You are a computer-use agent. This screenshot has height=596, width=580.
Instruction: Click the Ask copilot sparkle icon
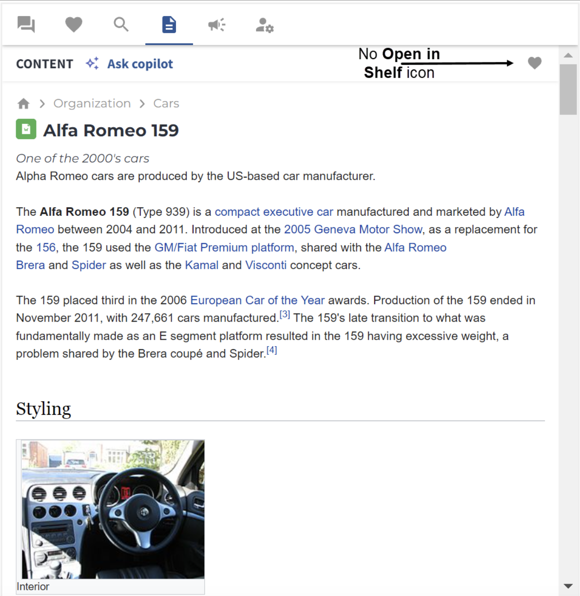(92, 63)
